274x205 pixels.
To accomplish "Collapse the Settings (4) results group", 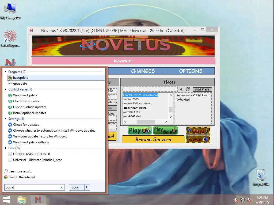I will [6, 119].
